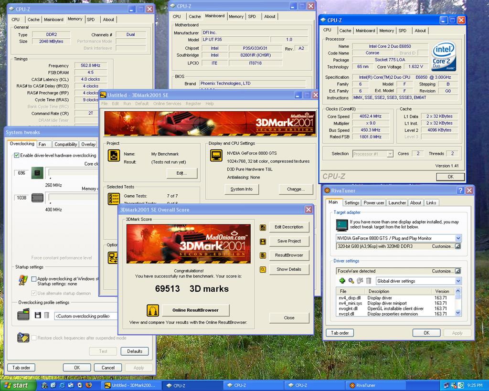Toggle Enable driver-level hardware overclocking
Viewport: 489px width, 391px height.
point(17,155)
